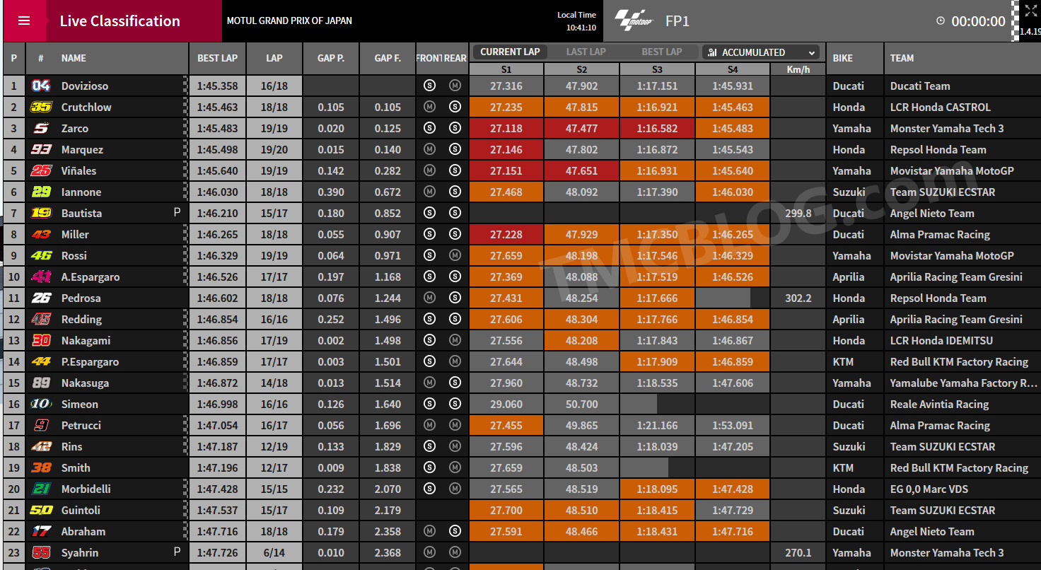
Task: Click the S4 sector column header
Action: (x=733, y=69)
